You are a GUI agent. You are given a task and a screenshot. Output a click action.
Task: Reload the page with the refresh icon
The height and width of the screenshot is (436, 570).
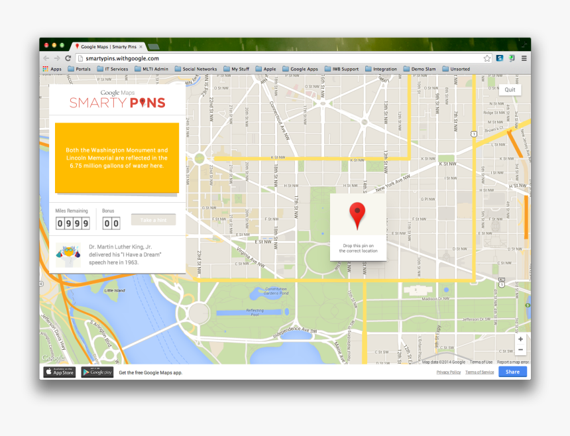(68, 58)
